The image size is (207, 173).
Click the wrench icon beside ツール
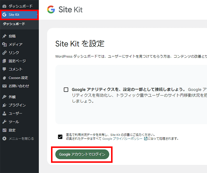click(4, 122)
